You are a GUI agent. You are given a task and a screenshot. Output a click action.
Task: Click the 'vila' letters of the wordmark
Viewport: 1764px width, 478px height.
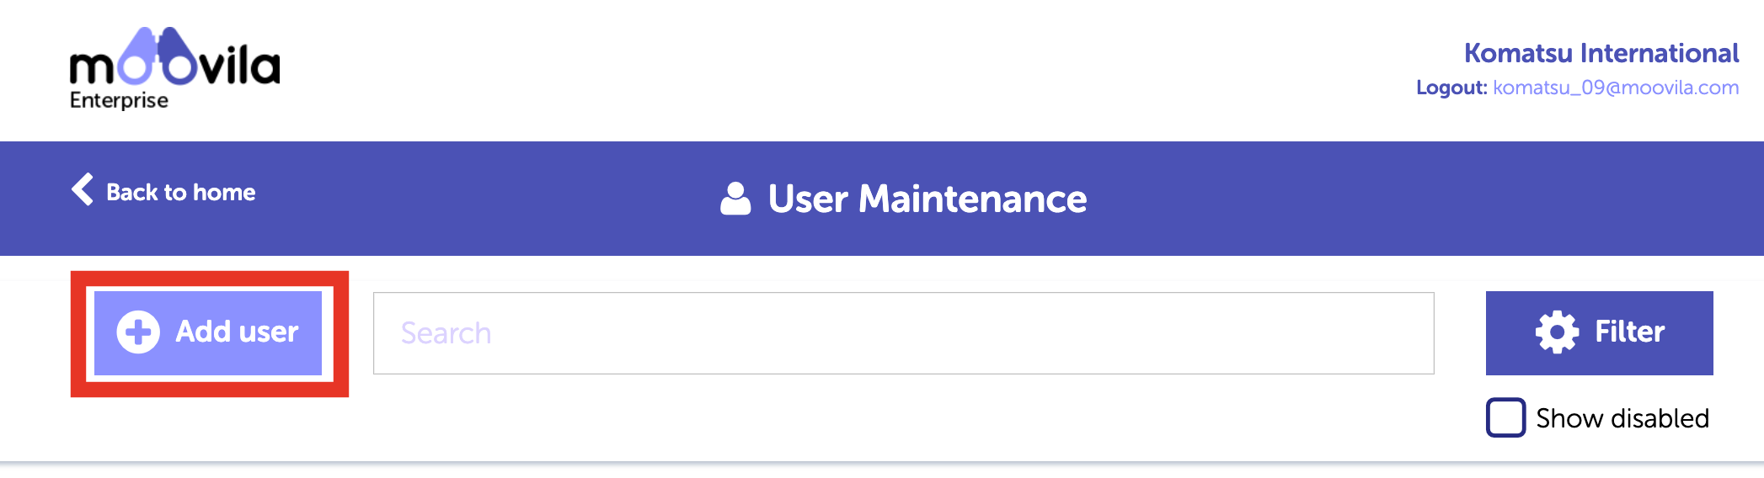click(240, 66)
